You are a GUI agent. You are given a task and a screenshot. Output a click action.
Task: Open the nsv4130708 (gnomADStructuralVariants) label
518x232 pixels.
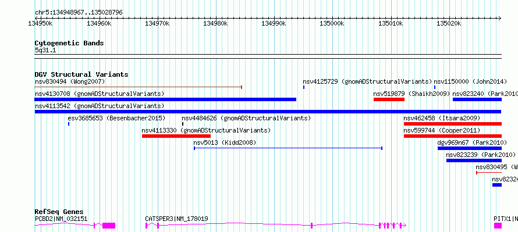click(100, 94)
